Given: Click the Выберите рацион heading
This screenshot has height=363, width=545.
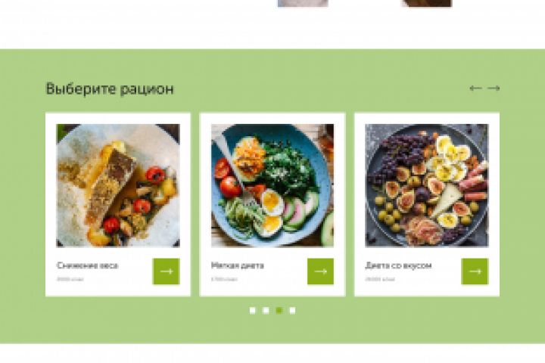Looking at the screenshot, I should pyautogui.click(x=110, y=88).
